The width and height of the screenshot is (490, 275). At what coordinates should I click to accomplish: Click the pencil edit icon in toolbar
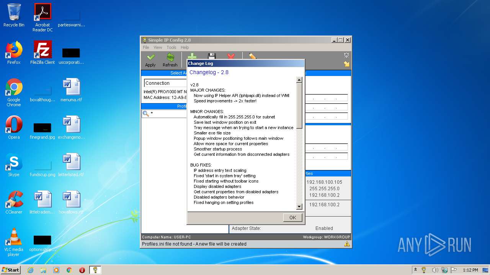252,56
